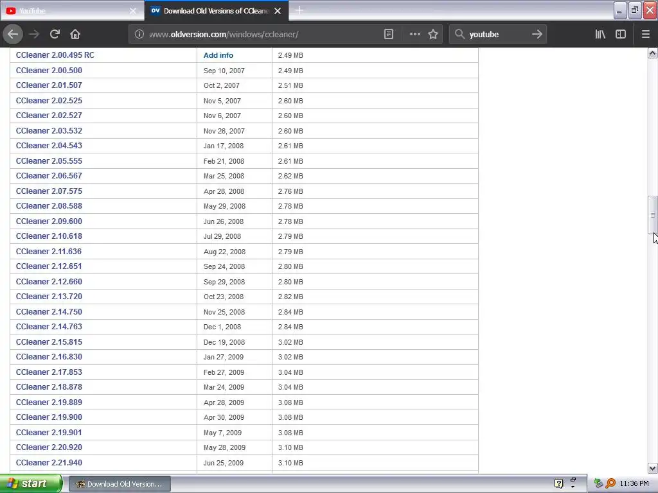658x493 pixels.
Task: Open the Windows Start menu
Action: [x=31, y=483]
